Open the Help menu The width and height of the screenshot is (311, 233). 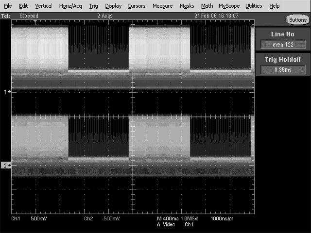274,6
